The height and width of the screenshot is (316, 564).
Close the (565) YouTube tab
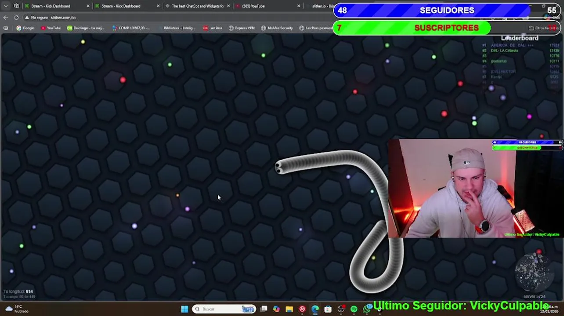click(299, 6)
